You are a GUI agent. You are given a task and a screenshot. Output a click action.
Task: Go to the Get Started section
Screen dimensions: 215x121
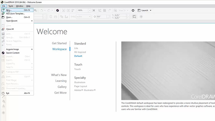point(59,43)
